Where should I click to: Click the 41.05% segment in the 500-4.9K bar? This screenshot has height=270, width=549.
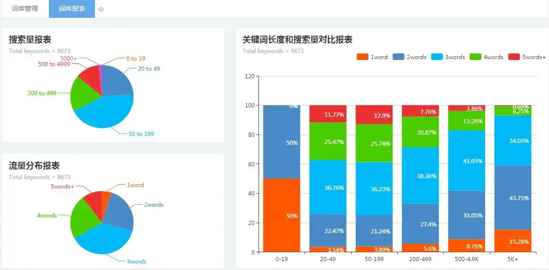467,160
